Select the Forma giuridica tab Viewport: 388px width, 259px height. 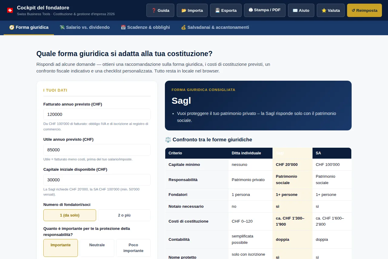[29, 27]
